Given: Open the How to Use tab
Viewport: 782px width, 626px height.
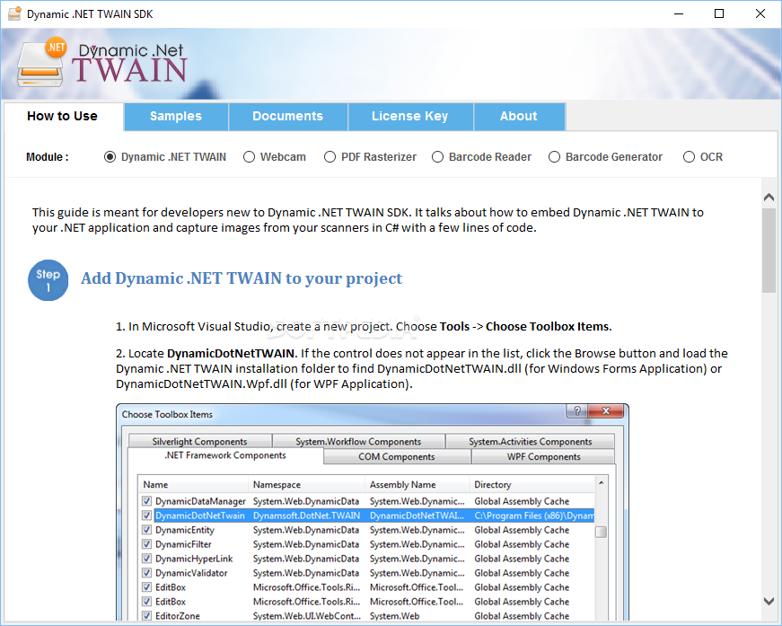Looking at the screenshot, I should 64,116.
